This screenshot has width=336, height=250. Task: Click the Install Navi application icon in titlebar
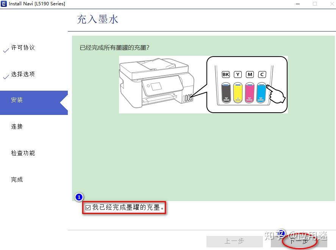pos(5,4)
